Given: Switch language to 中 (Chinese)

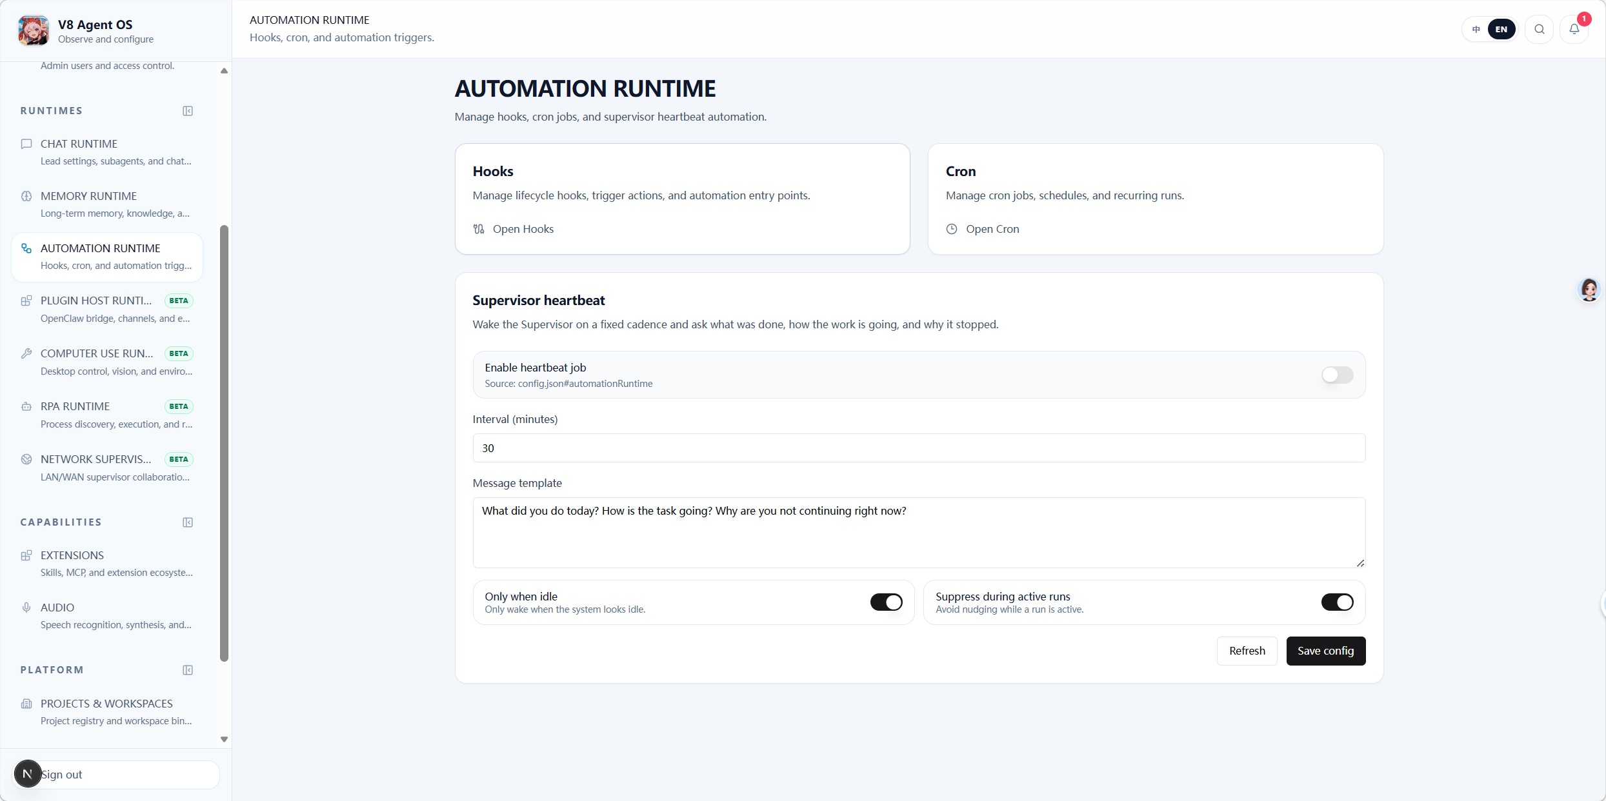Looking at the screenshot, I should (1476, 29).
